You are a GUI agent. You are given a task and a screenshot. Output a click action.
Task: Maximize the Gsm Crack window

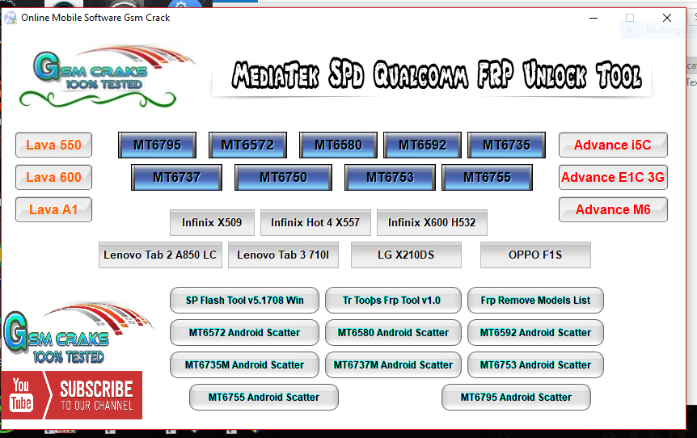(630, 18)
